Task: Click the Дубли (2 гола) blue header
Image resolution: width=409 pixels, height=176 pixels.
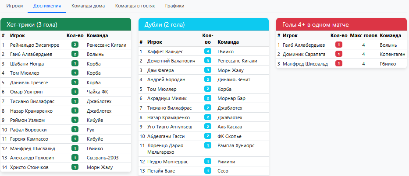Action: point(203,24)
